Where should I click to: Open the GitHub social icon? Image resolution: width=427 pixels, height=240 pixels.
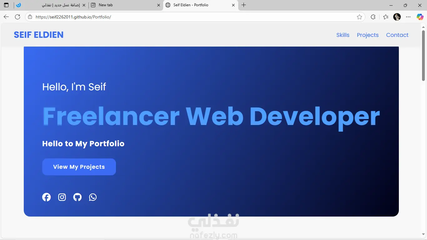click(x=77, y=197)
